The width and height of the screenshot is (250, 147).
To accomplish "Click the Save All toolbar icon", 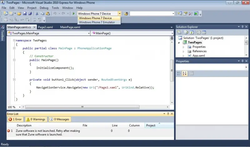I will point(30,13).
